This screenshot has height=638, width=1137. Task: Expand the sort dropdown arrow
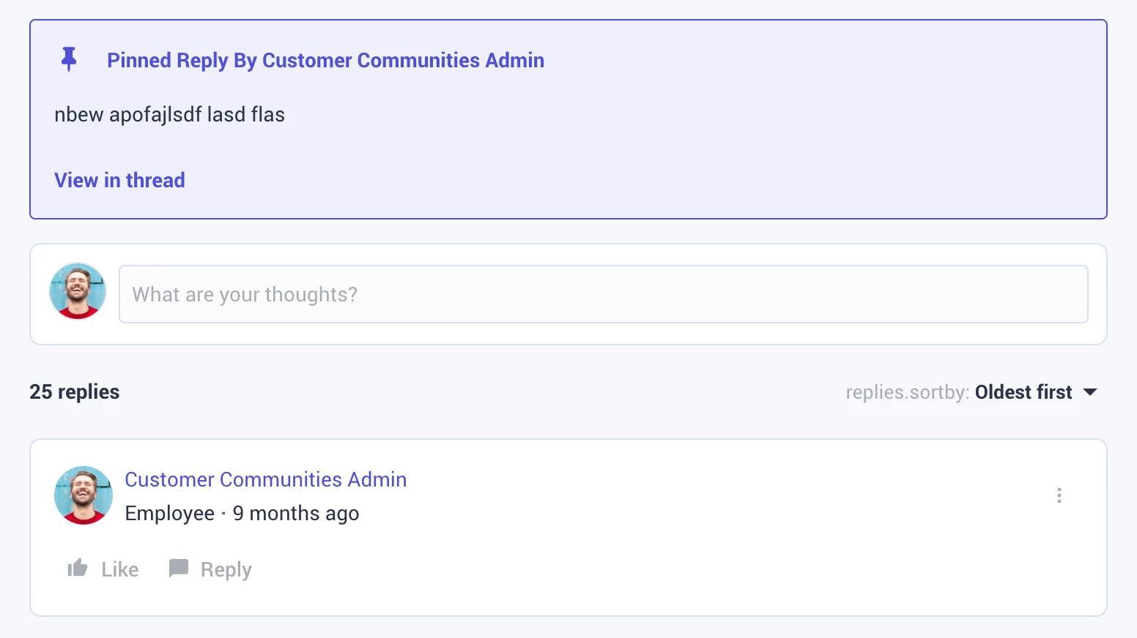click(1090, 392)
